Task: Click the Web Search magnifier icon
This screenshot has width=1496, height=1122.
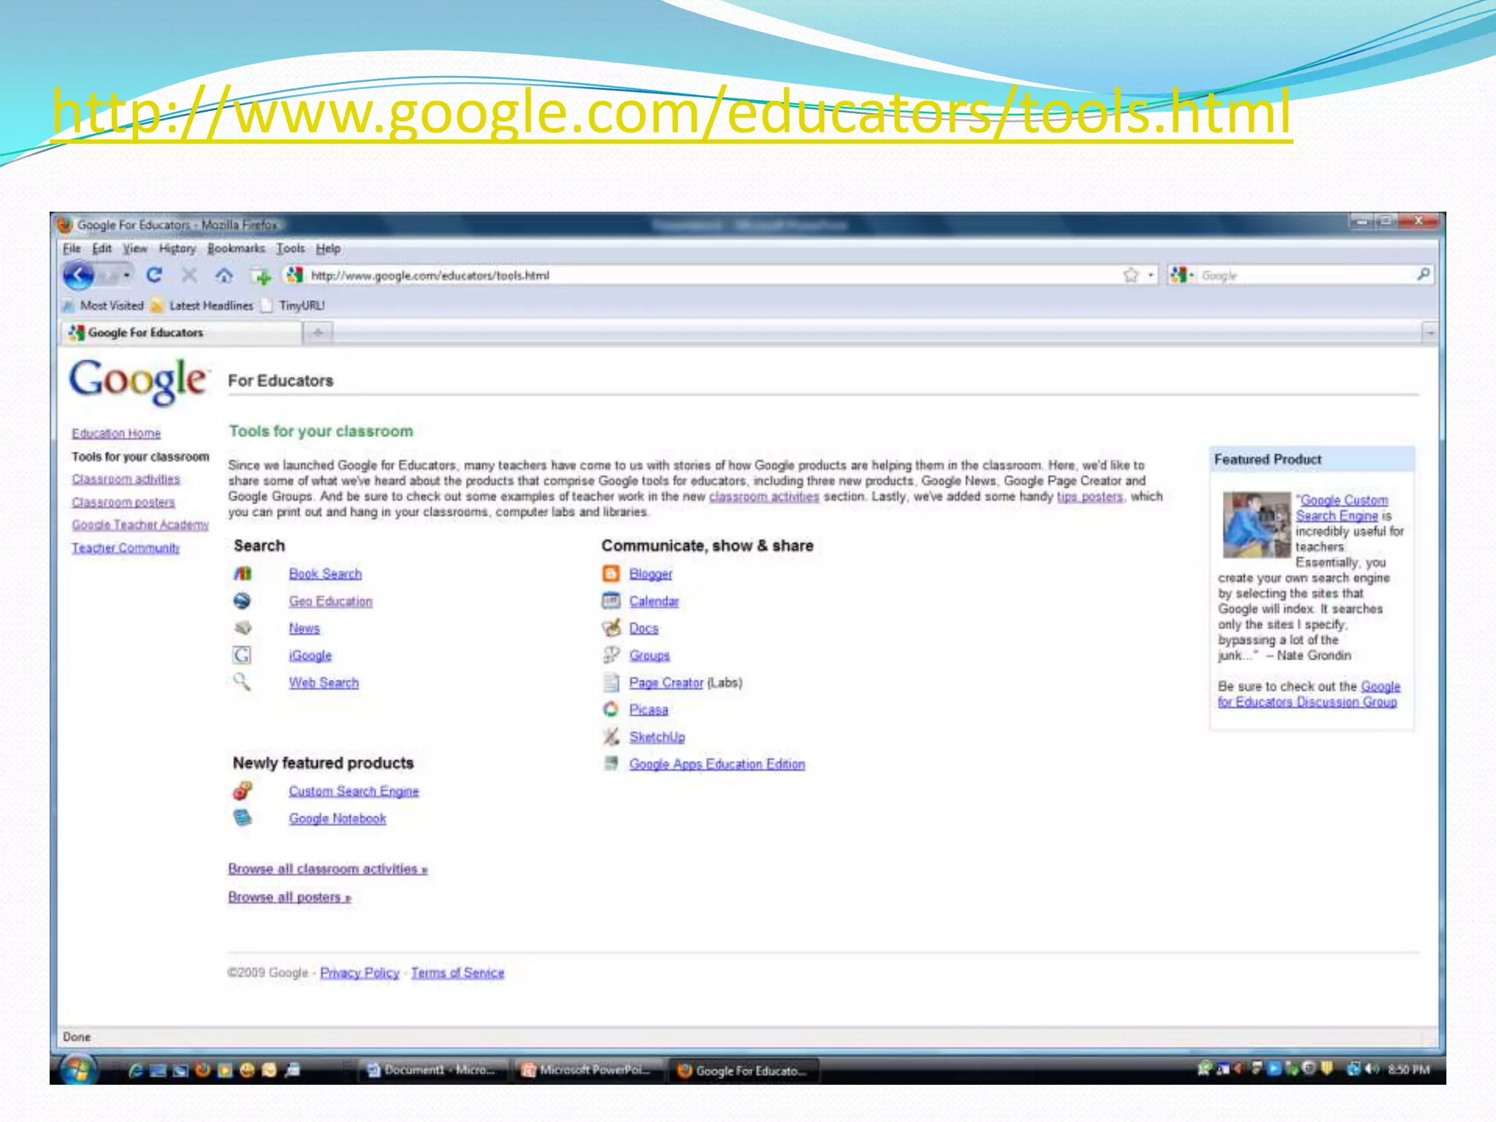Action: click(242, 682)
